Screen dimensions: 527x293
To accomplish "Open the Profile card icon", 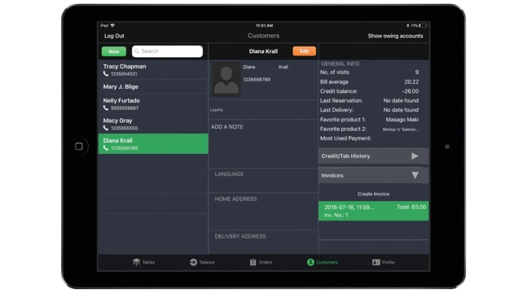I will 376,262.
